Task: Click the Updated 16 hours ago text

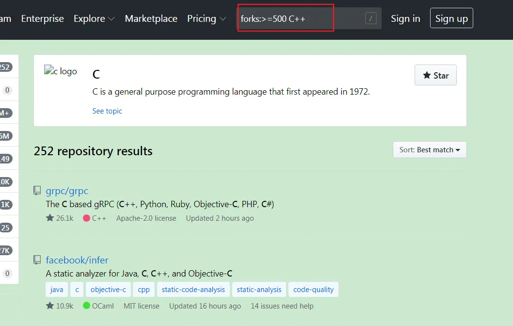Action: [205, 306]
